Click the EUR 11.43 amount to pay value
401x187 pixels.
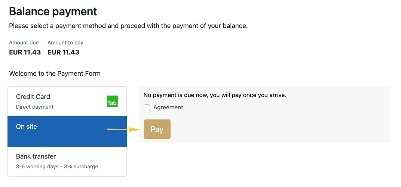pos(63,52)
